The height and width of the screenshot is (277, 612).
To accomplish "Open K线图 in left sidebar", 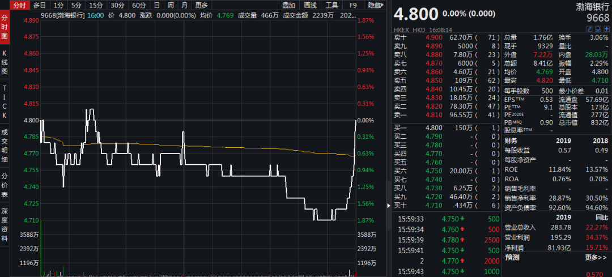I will pos(5,62).
